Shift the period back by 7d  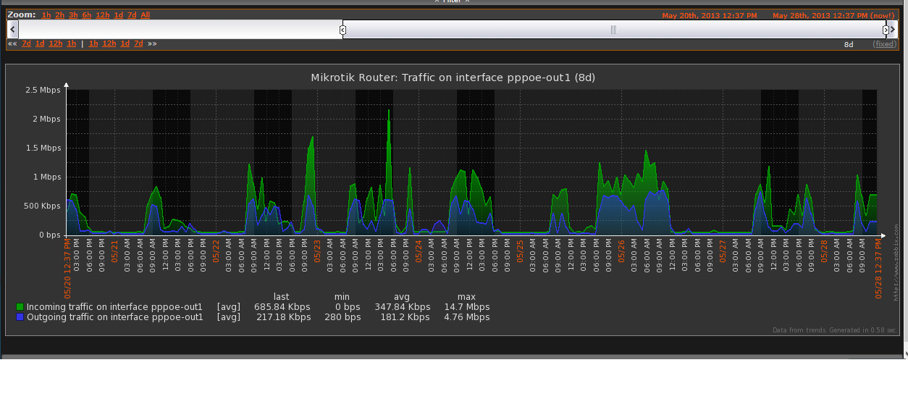pyautogui.click(x=26, y=43)
